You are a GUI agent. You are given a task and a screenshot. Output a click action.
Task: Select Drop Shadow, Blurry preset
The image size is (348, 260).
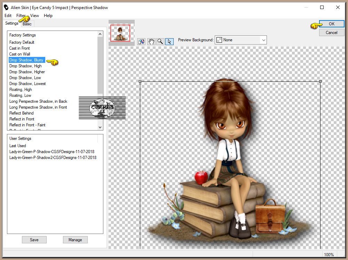click(27, 60)
